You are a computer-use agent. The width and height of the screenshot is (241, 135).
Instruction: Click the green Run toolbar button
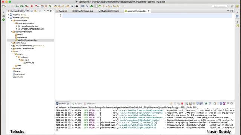tap(21, 6)
